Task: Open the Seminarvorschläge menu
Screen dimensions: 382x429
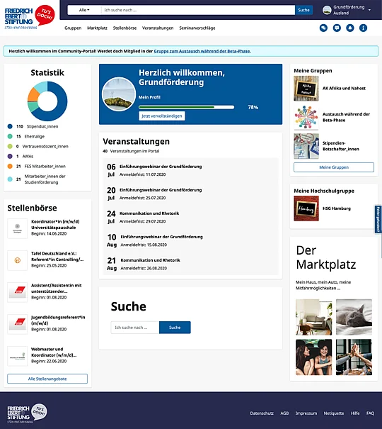Action: click(197, 28)
